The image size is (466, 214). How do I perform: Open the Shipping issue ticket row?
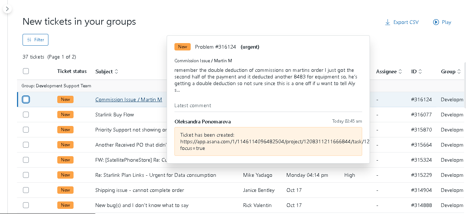click(139, 190)
